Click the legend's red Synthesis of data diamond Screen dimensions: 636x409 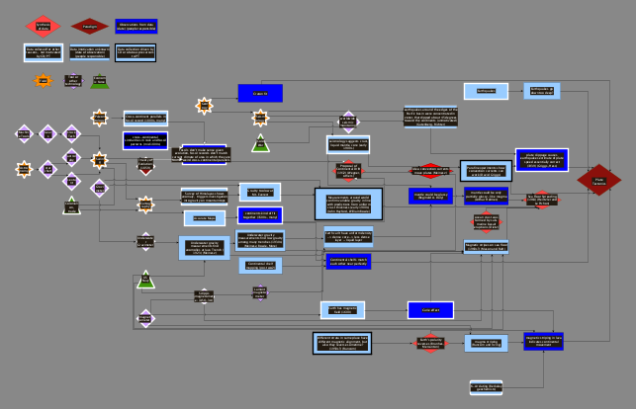[43, 27]
